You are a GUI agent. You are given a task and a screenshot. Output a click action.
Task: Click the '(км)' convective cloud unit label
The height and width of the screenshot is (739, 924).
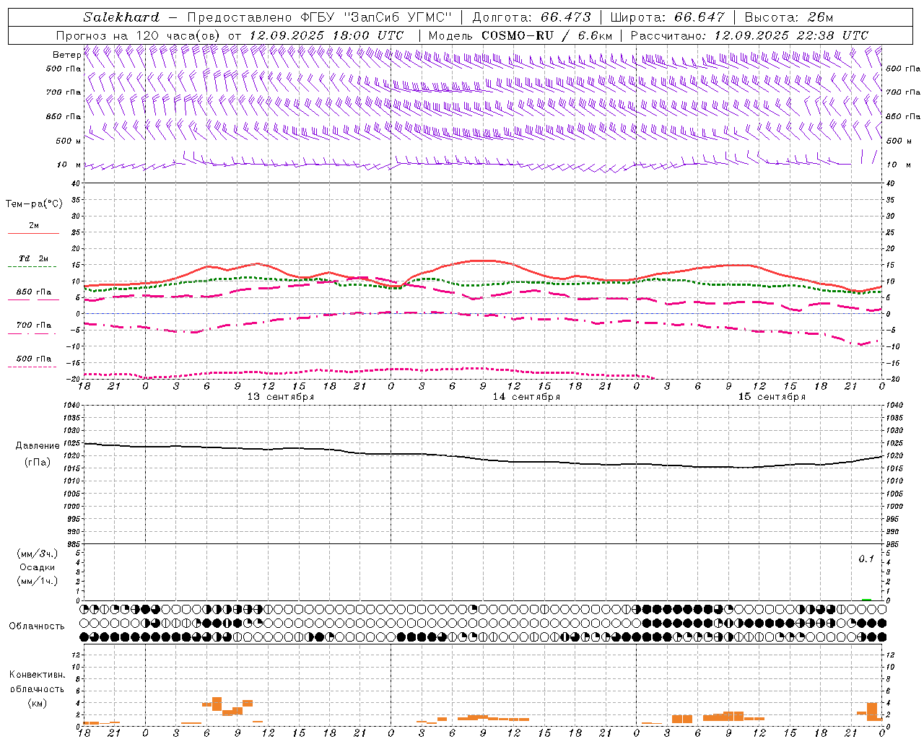[x=37, y=703]
